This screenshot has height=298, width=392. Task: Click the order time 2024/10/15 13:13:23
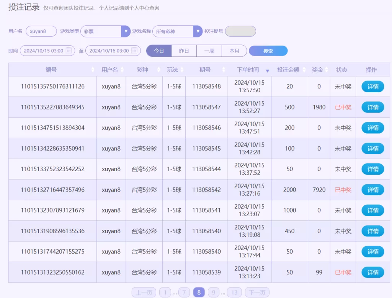249,272
